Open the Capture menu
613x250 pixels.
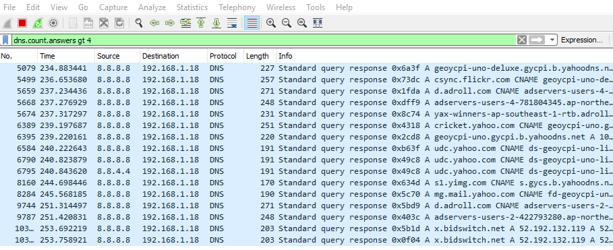click(113, 7)
